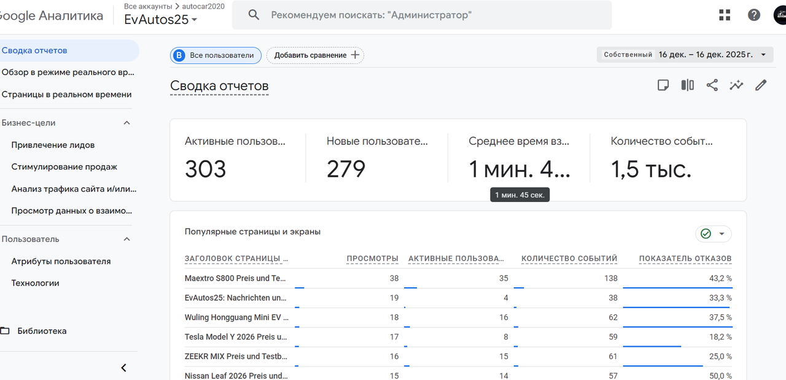
Task: Click Tesla Model Y 2026 row title
Action: point(236,337)
